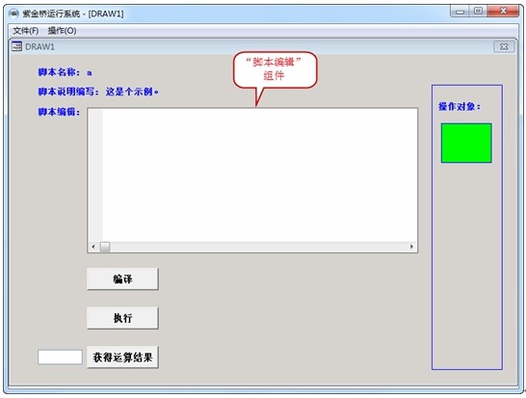Viewport: 526px width, 398px height.
Task: Open the 操作(O) menu
Action: tap(62, 31)
